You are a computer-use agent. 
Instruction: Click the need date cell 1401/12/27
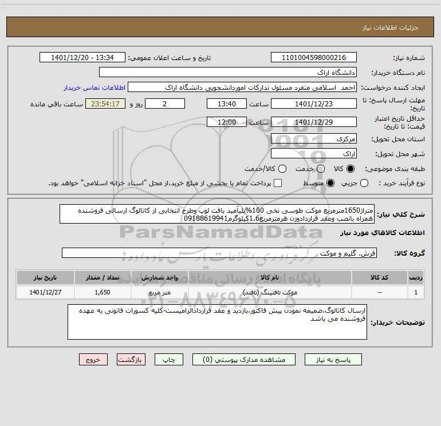point(45,292)
